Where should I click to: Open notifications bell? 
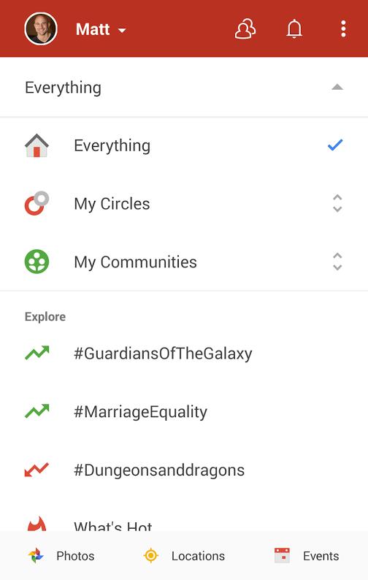point(294,28)
